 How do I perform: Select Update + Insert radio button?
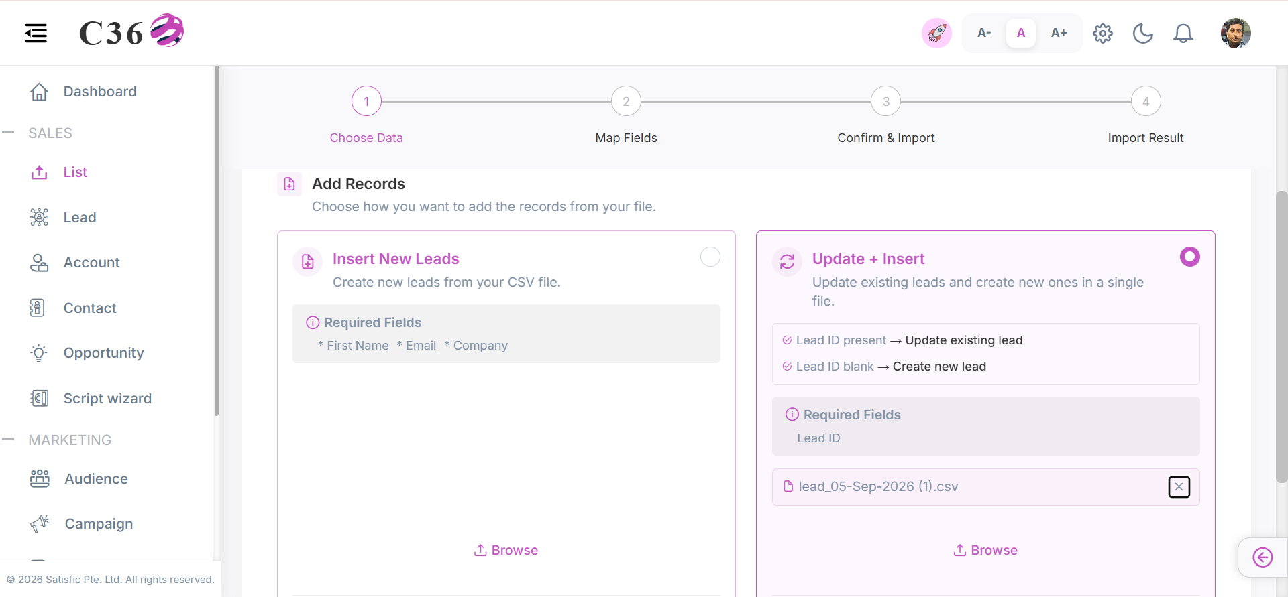tap(1190, 257)
